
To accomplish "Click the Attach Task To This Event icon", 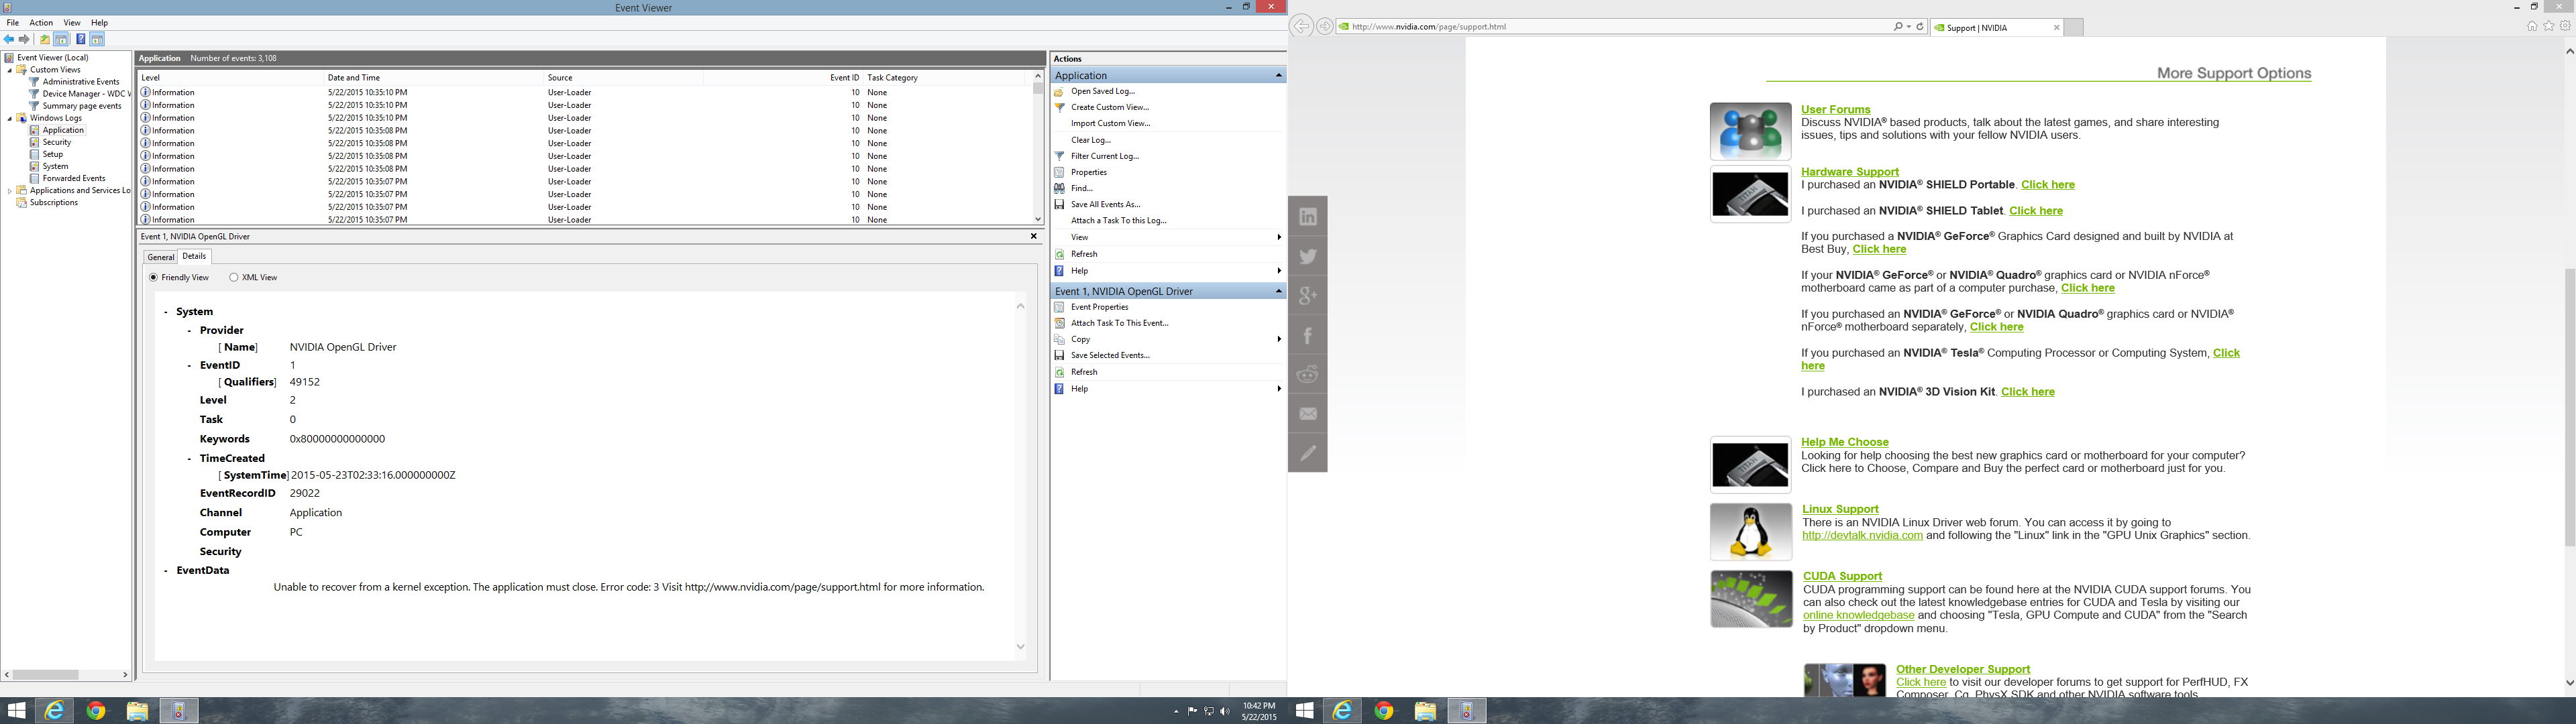I will [x=1060, y=323].
